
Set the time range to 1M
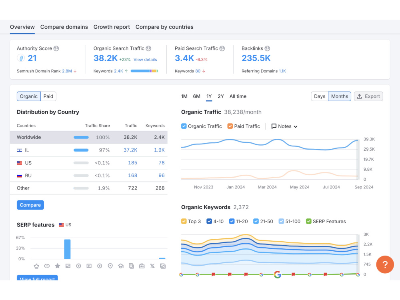(184, 96)
